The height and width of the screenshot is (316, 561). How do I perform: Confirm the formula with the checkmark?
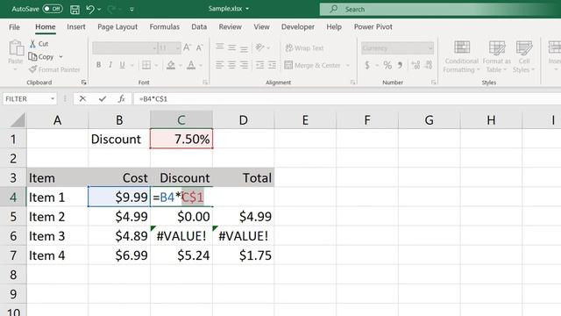point(103,98)
